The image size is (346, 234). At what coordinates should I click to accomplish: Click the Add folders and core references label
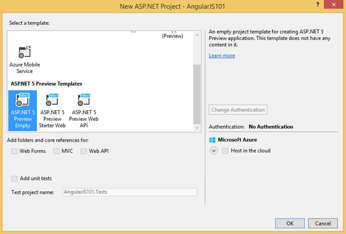coord(48,140)
